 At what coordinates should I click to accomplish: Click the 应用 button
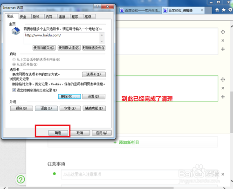(102, 133)
